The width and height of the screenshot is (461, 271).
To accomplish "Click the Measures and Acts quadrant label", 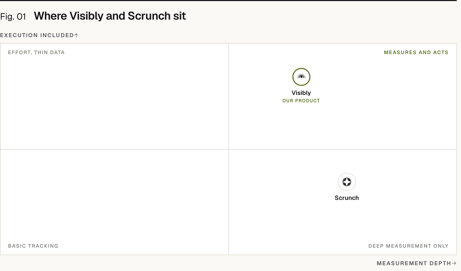I will pyautogui.click(x=416, y=53).
